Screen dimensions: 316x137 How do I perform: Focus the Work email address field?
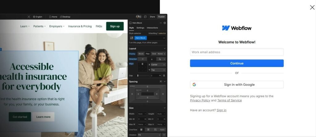(x=237, y=52)
